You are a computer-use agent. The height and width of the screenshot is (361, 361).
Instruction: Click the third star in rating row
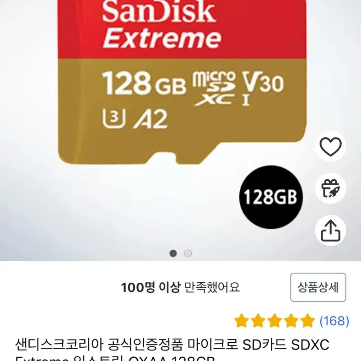pos(275,320)
